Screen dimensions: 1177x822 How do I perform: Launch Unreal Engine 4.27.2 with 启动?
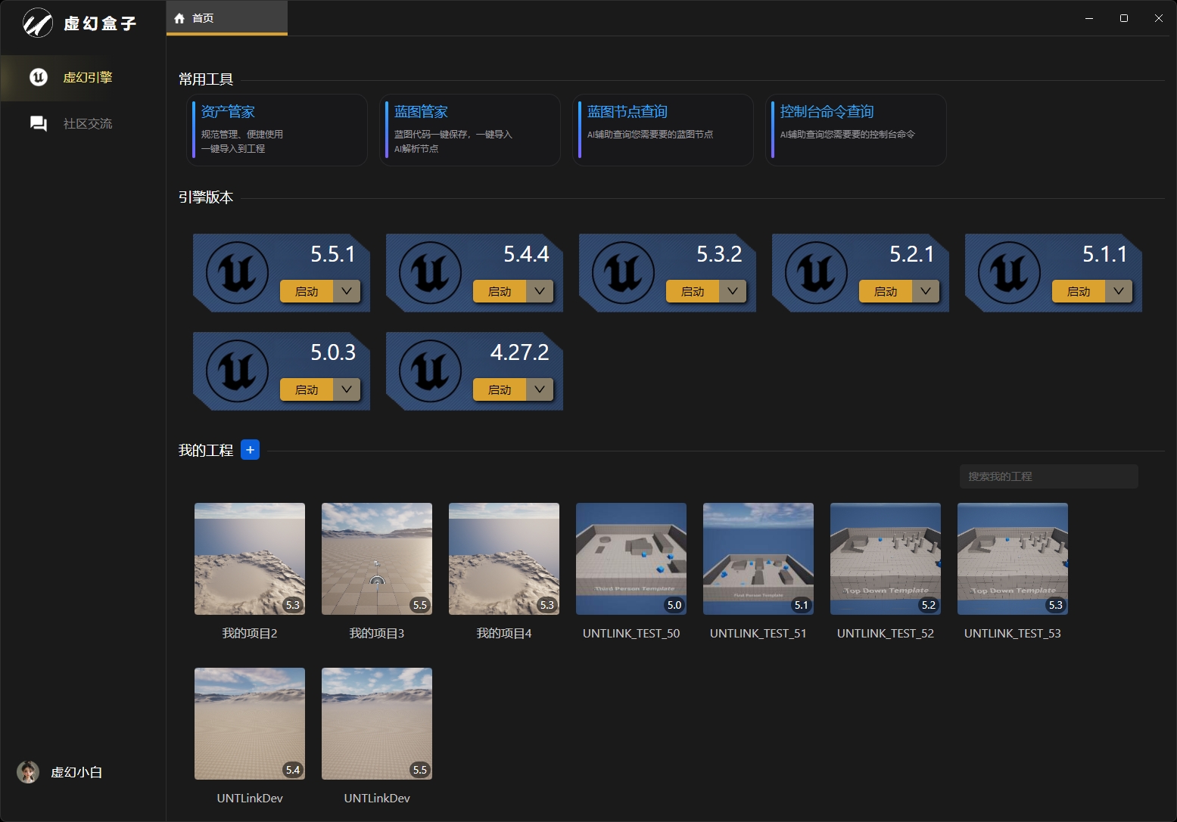[x=500, y=389]
